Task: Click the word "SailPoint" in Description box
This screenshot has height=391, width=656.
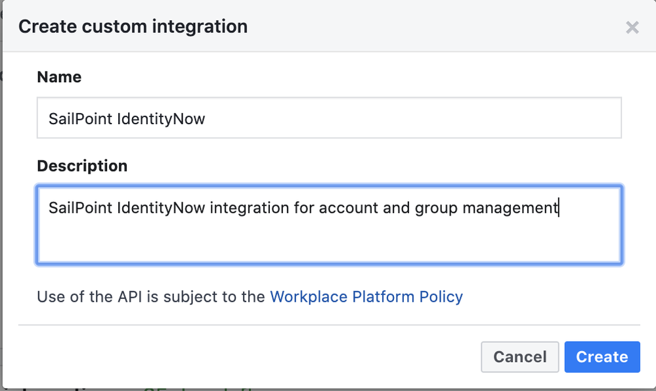Action: pyautogui.click(x=80, y=208)
